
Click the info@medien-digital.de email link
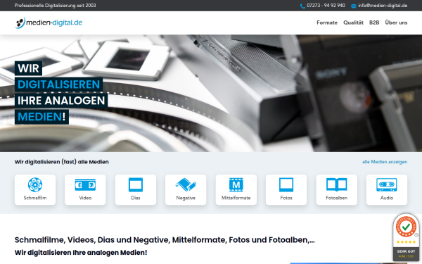[x=383, y=6]
